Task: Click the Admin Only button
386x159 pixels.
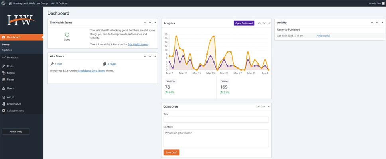Action: [16, 132]
